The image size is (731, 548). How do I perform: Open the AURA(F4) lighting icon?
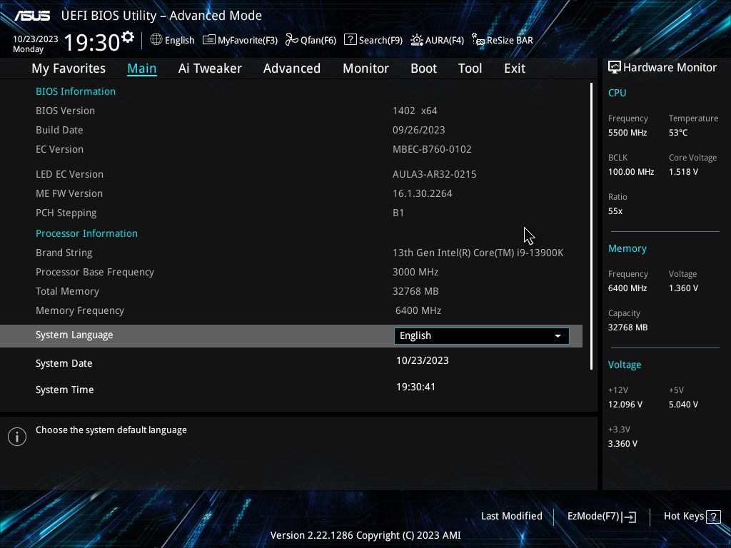[x=417, y=40]
